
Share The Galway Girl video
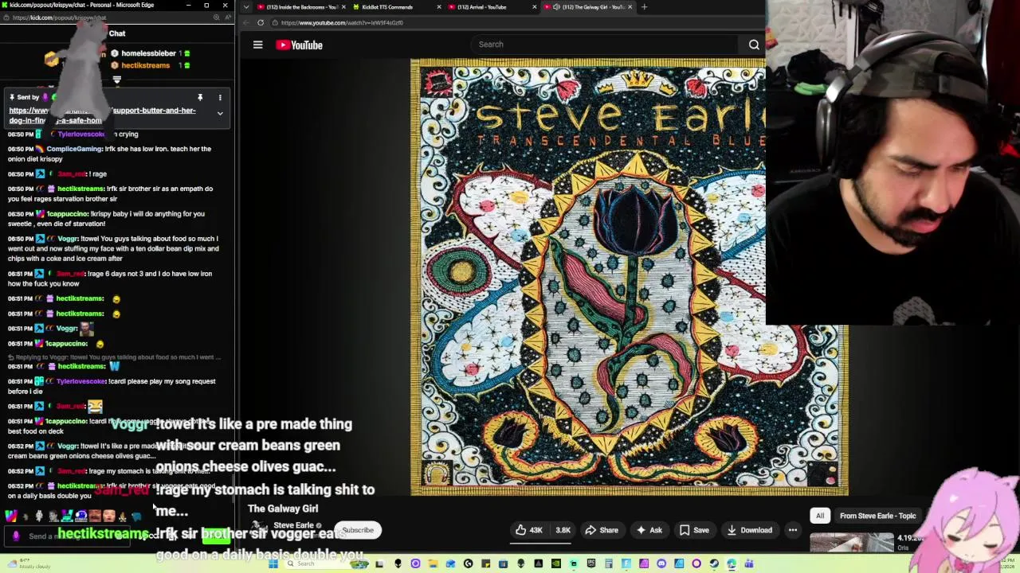point(602,530)
